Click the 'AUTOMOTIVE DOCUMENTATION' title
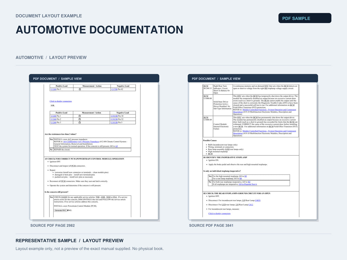The width and height of the screenshot is (347, 260). [99, 30]
